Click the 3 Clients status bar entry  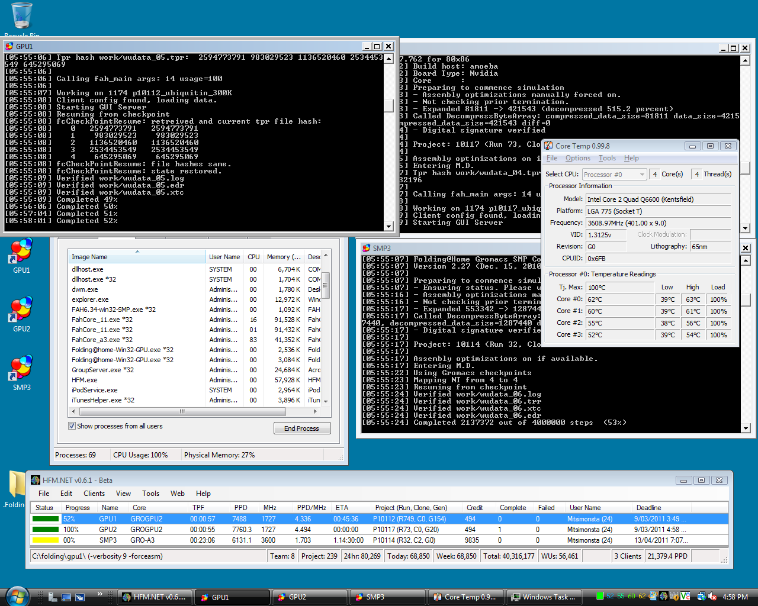tap(628, 556)
